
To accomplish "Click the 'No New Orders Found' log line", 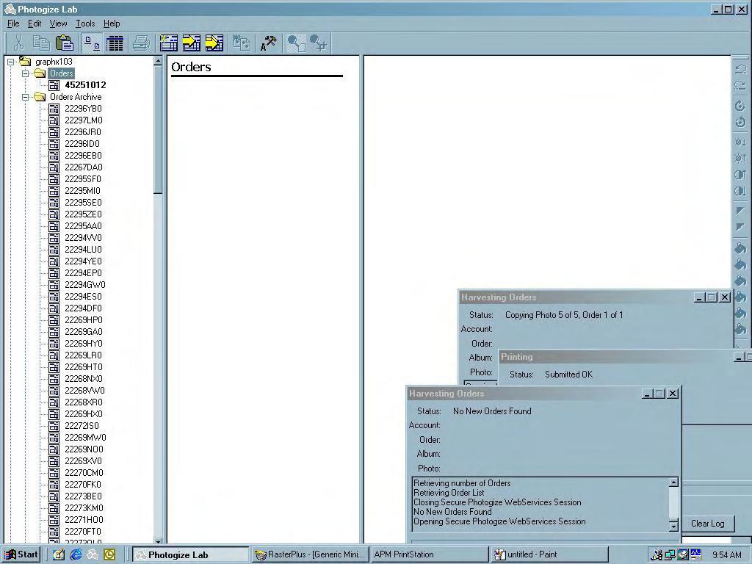I will pyautogui.click(x=452, y=512).
